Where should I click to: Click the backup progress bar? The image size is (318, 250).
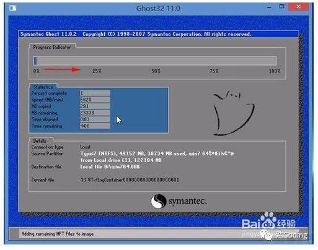point(155,61)
